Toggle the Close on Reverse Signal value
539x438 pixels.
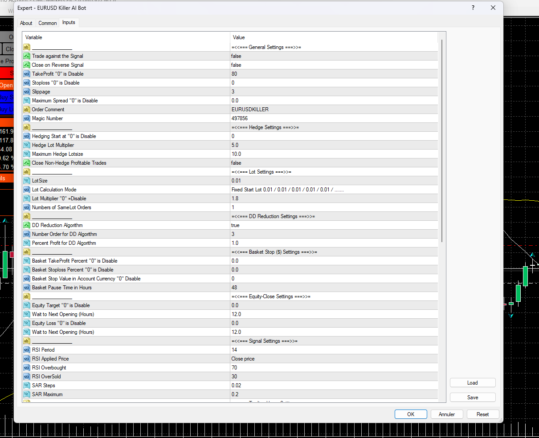click(x=334, y=65)
